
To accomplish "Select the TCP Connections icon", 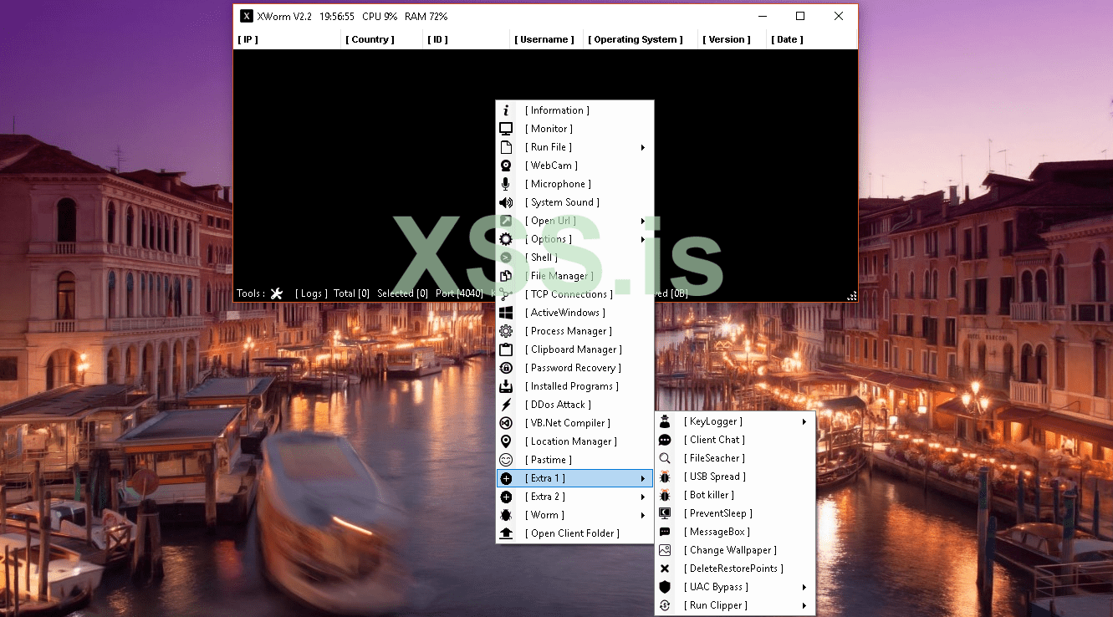I will [x=506, y=294].
